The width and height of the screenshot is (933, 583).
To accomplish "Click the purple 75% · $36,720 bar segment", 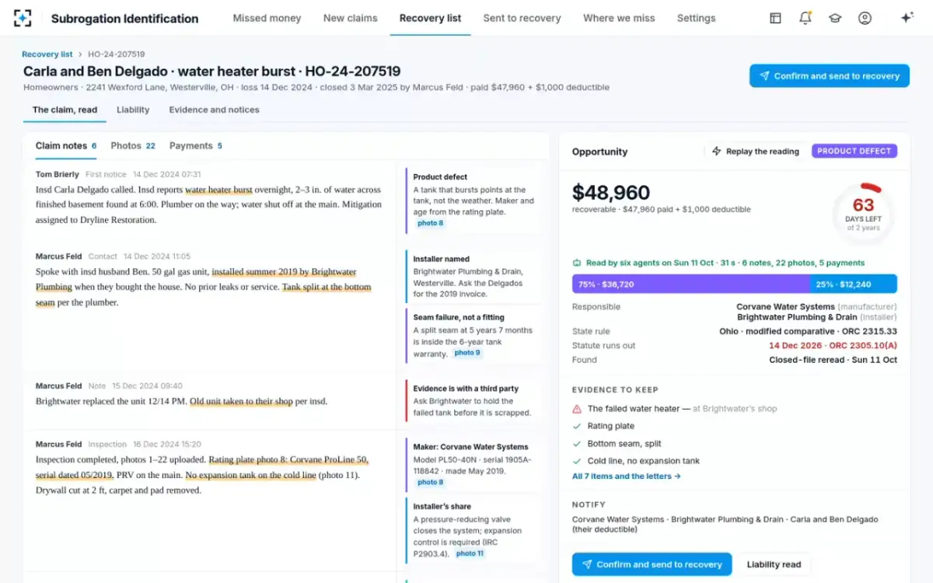I will (691, 285).
